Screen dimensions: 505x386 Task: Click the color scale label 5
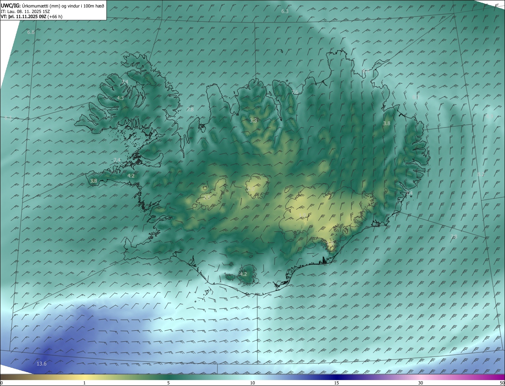(x=168, y=383)
